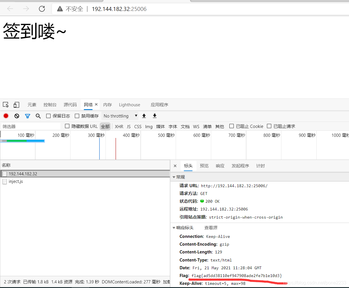Enable Disable cache checkbox (禁用缓存)

point(77,116)
